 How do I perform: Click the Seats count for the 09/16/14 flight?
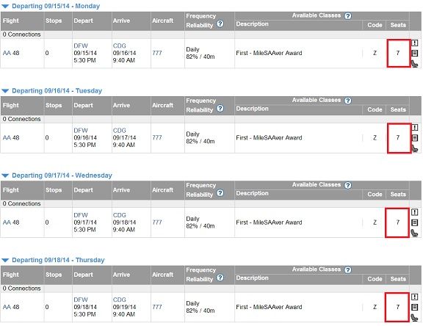coord(397,138)
